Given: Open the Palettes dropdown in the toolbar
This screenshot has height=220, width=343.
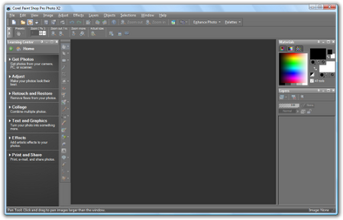Looking at the screenshot, I should coord(232,22).
